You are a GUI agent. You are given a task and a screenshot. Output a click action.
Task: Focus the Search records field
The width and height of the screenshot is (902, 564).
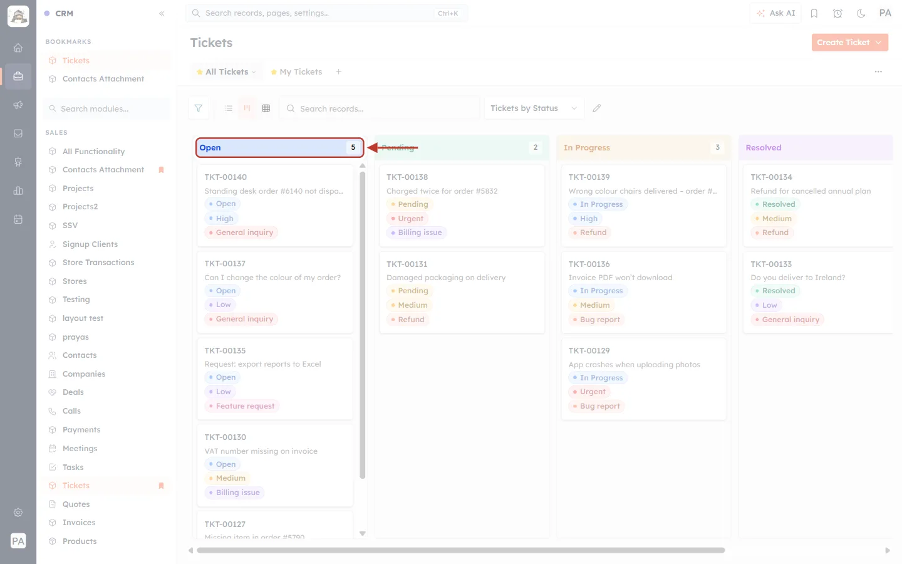coord(380,108)
